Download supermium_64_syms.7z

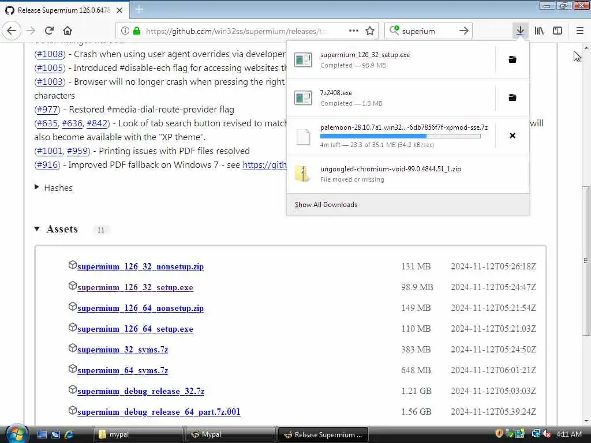click(x=122, y=370)
